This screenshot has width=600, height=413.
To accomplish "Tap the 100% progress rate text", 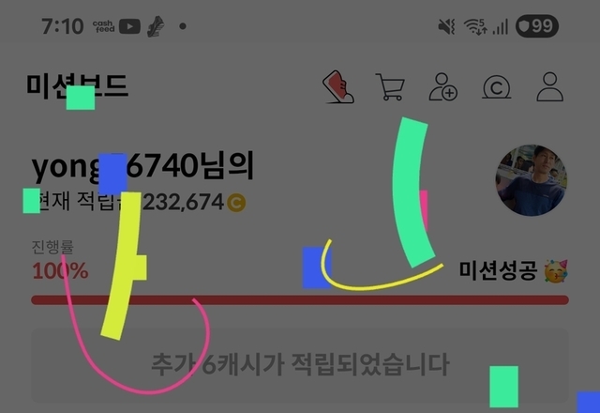I will [x=60, y=271].
